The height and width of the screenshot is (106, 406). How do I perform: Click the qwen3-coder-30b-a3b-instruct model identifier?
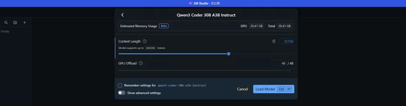[x=182, y=85]
